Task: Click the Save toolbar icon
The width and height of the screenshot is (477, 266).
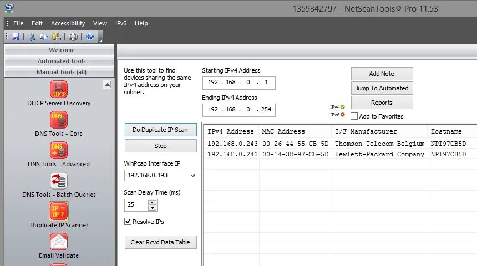Action: point(16,37)
